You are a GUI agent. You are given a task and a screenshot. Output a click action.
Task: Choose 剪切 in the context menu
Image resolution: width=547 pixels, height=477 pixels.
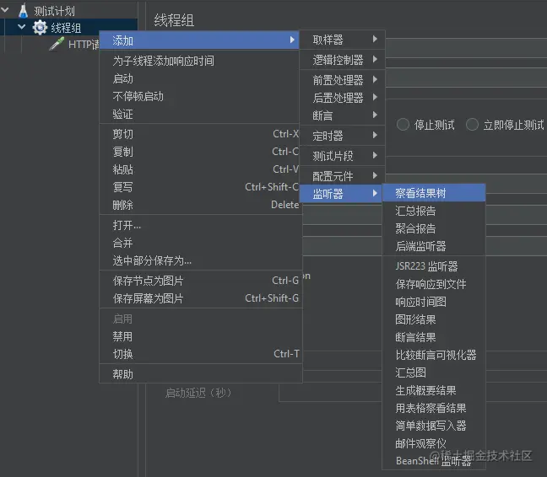tap(199, 134)
